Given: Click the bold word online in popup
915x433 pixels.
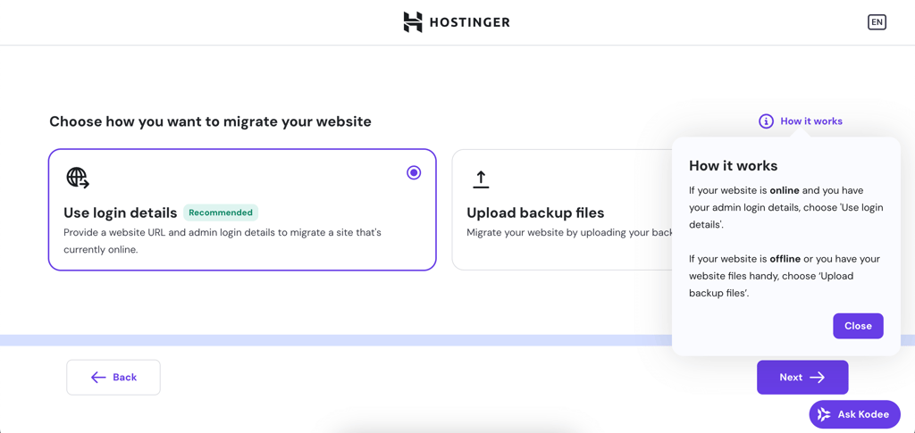Looking at the screenshot, I should 785,190.
